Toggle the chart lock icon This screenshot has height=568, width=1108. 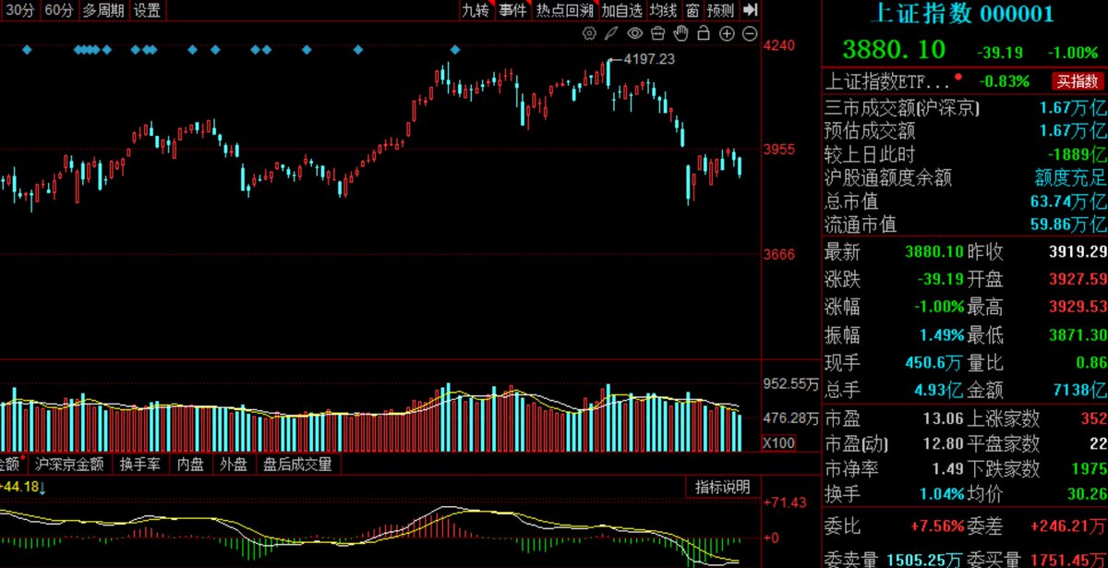tap(704, 34)
